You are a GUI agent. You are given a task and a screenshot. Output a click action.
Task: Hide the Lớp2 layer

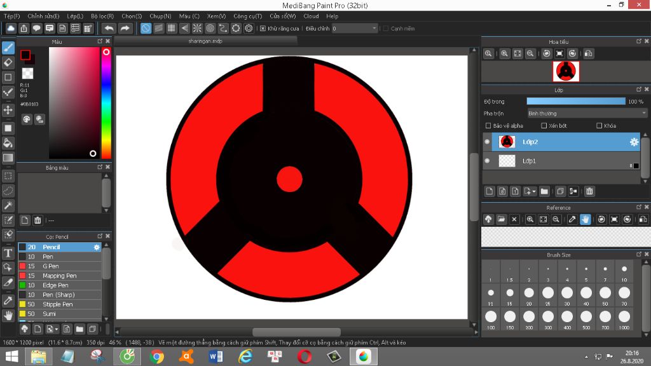coord(487,142)
